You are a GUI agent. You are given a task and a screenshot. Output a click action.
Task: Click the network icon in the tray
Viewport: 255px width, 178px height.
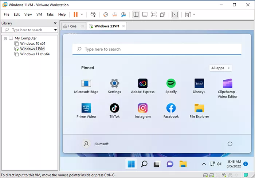[212, 164]
